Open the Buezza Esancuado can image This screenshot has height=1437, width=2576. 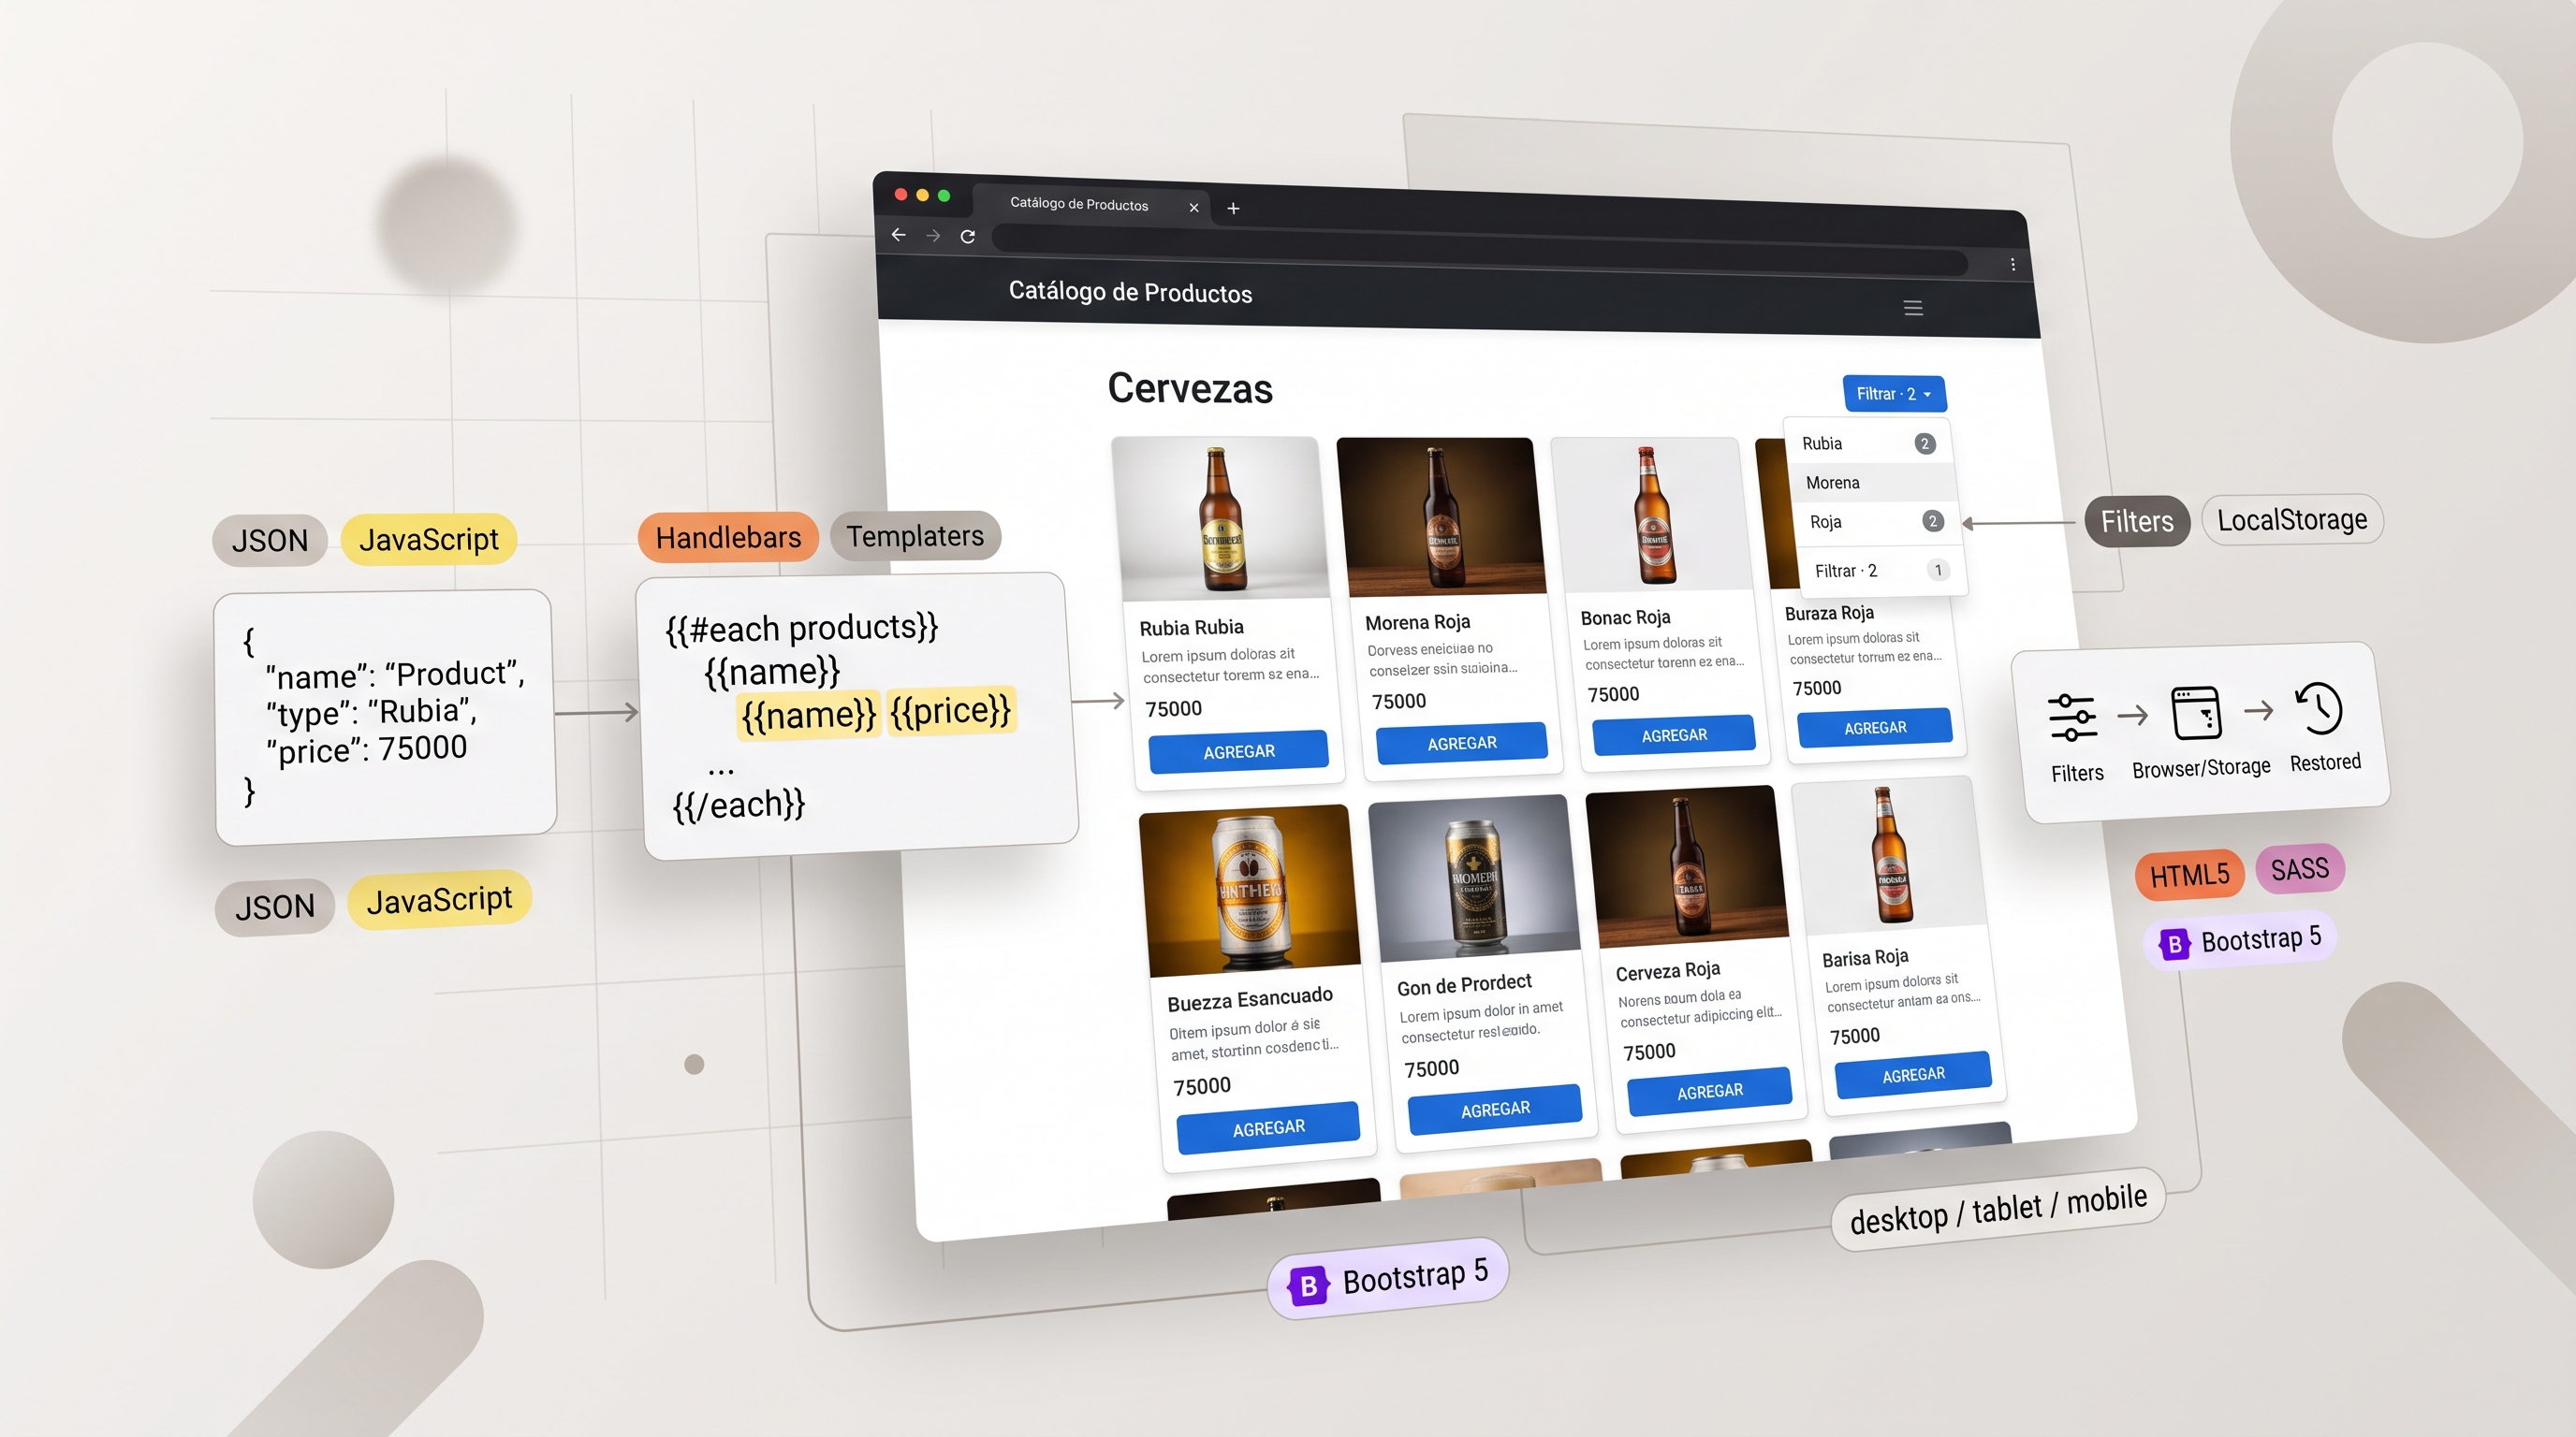click(x=1250, y=890)
